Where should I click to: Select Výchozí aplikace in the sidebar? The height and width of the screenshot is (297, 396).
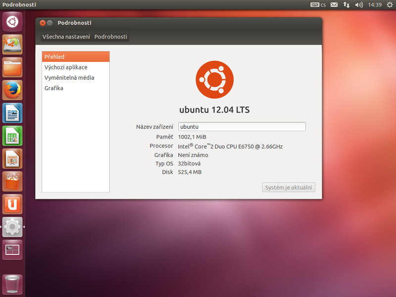click(76, 67)
